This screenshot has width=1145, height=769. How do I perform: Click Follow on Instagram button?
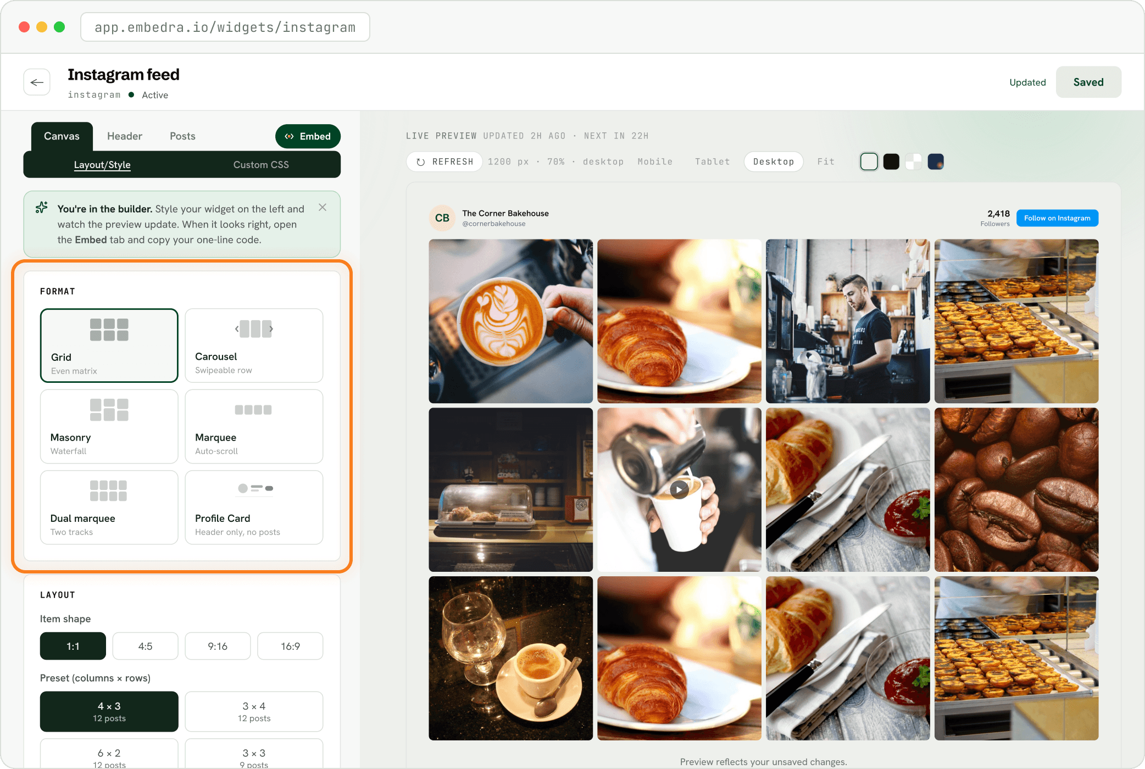1057,218
